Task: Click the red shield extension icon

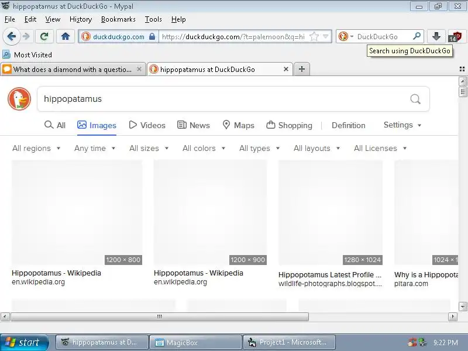Action: click(456, 36)
